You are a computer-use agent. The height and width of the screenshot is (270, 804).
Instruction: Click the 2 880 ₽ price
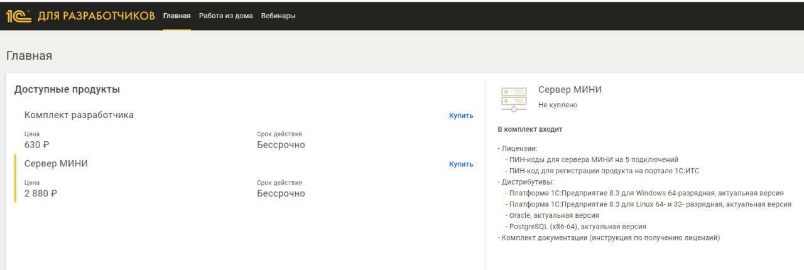tap(41, 193)
